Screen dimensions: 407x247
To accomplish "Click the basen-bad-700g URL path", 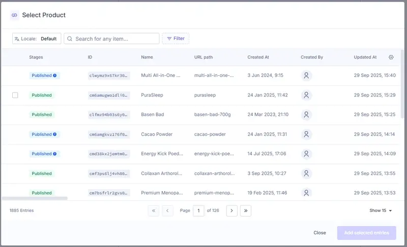I will pyautogui.click(x=212, y=114).
